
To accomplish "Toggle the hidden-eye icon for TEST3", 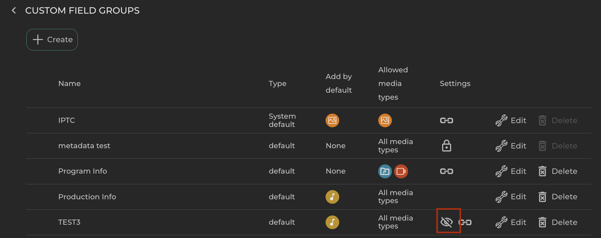I will click(446, 222).
